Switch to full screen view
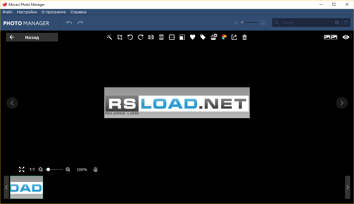Screen dimensions: 354x204 [x=22, y=169]
